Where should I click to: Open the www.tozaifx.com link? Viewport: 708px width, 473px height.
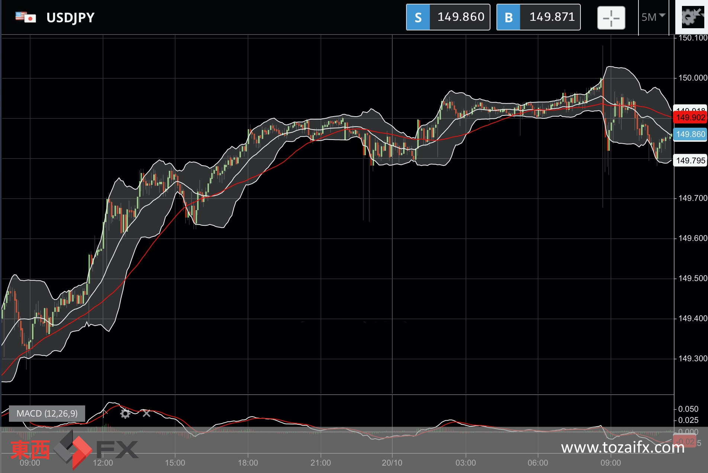click(622, 448)
